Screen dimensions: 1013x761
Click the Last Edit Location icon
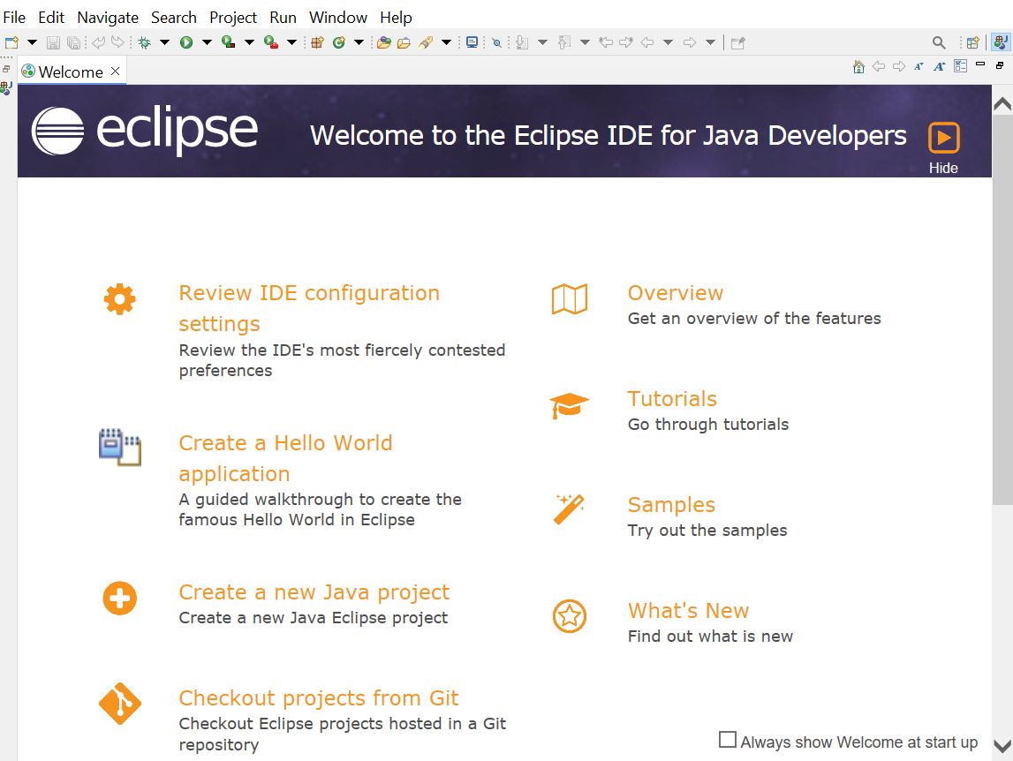605,42
